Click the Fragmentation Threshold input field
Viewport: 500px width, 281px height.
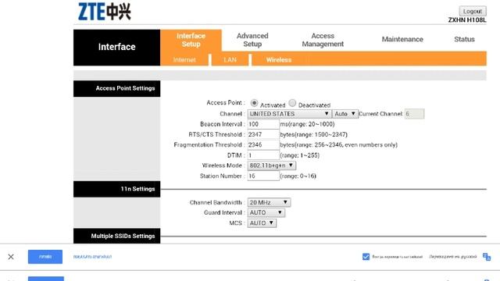(263, 144)
